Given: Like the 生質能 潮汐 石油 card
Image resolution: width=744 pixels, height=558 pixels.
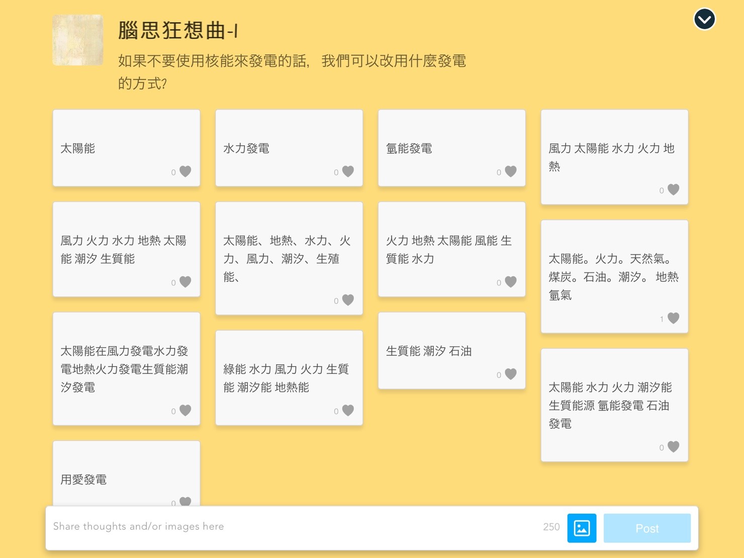Looking at the screenshot, I should tap(511, 374).
